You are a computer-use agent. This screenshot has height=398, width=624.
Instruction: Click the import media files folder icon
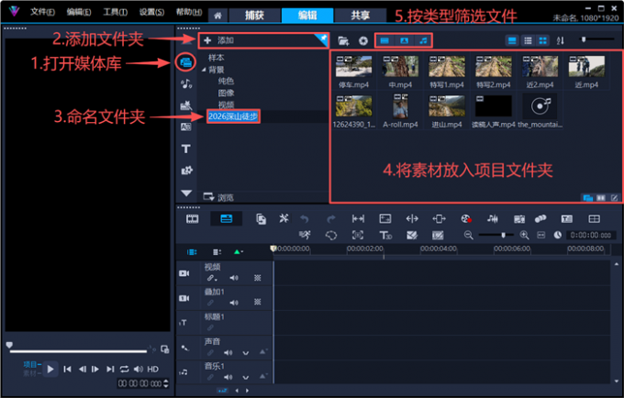click(343, 40)
